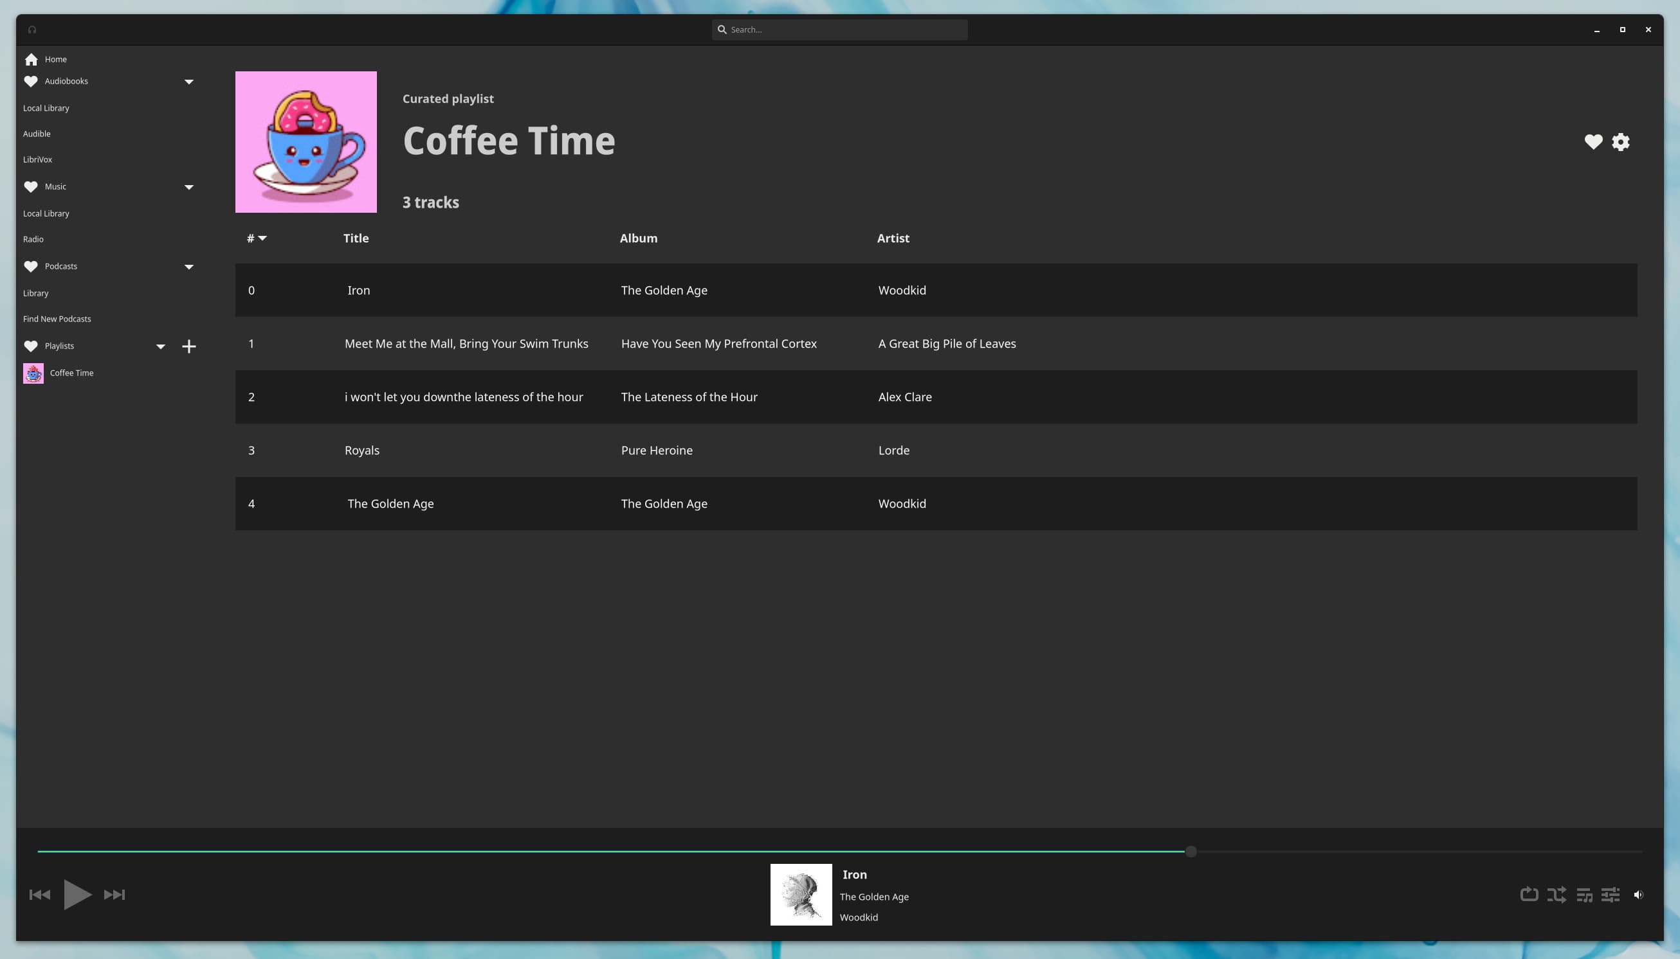Toggle repeat mode

pos(1528,895)
